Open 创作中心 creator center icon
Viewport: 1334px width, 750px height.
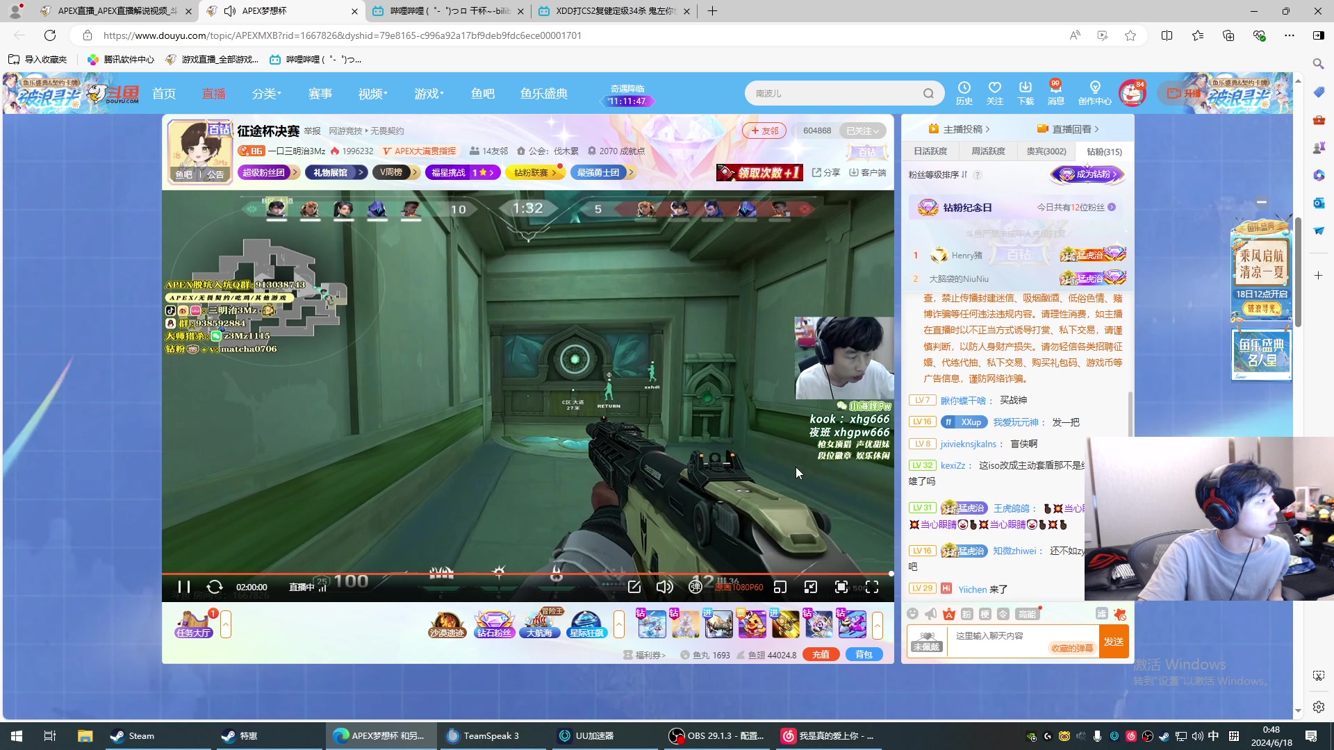point(1095,93)
